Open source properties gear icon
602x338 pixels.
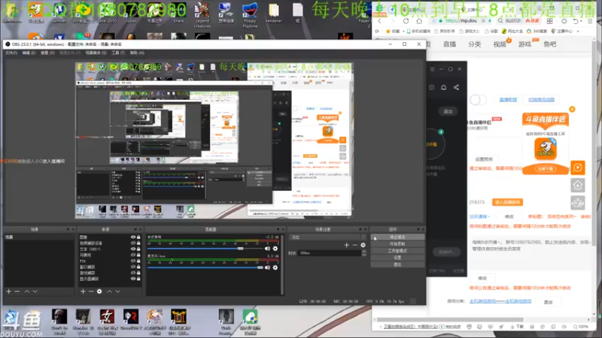click(x=99, y=291)
